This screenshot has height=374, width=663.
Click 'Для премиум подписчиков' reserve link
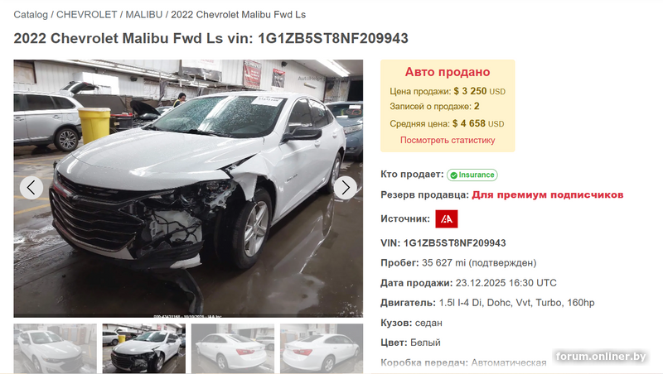pyautogui.click(x=548, y=194)
